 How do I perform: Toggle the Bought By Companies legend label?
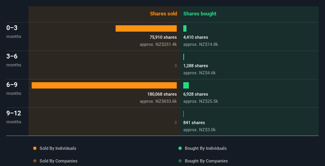click(206, 161)
